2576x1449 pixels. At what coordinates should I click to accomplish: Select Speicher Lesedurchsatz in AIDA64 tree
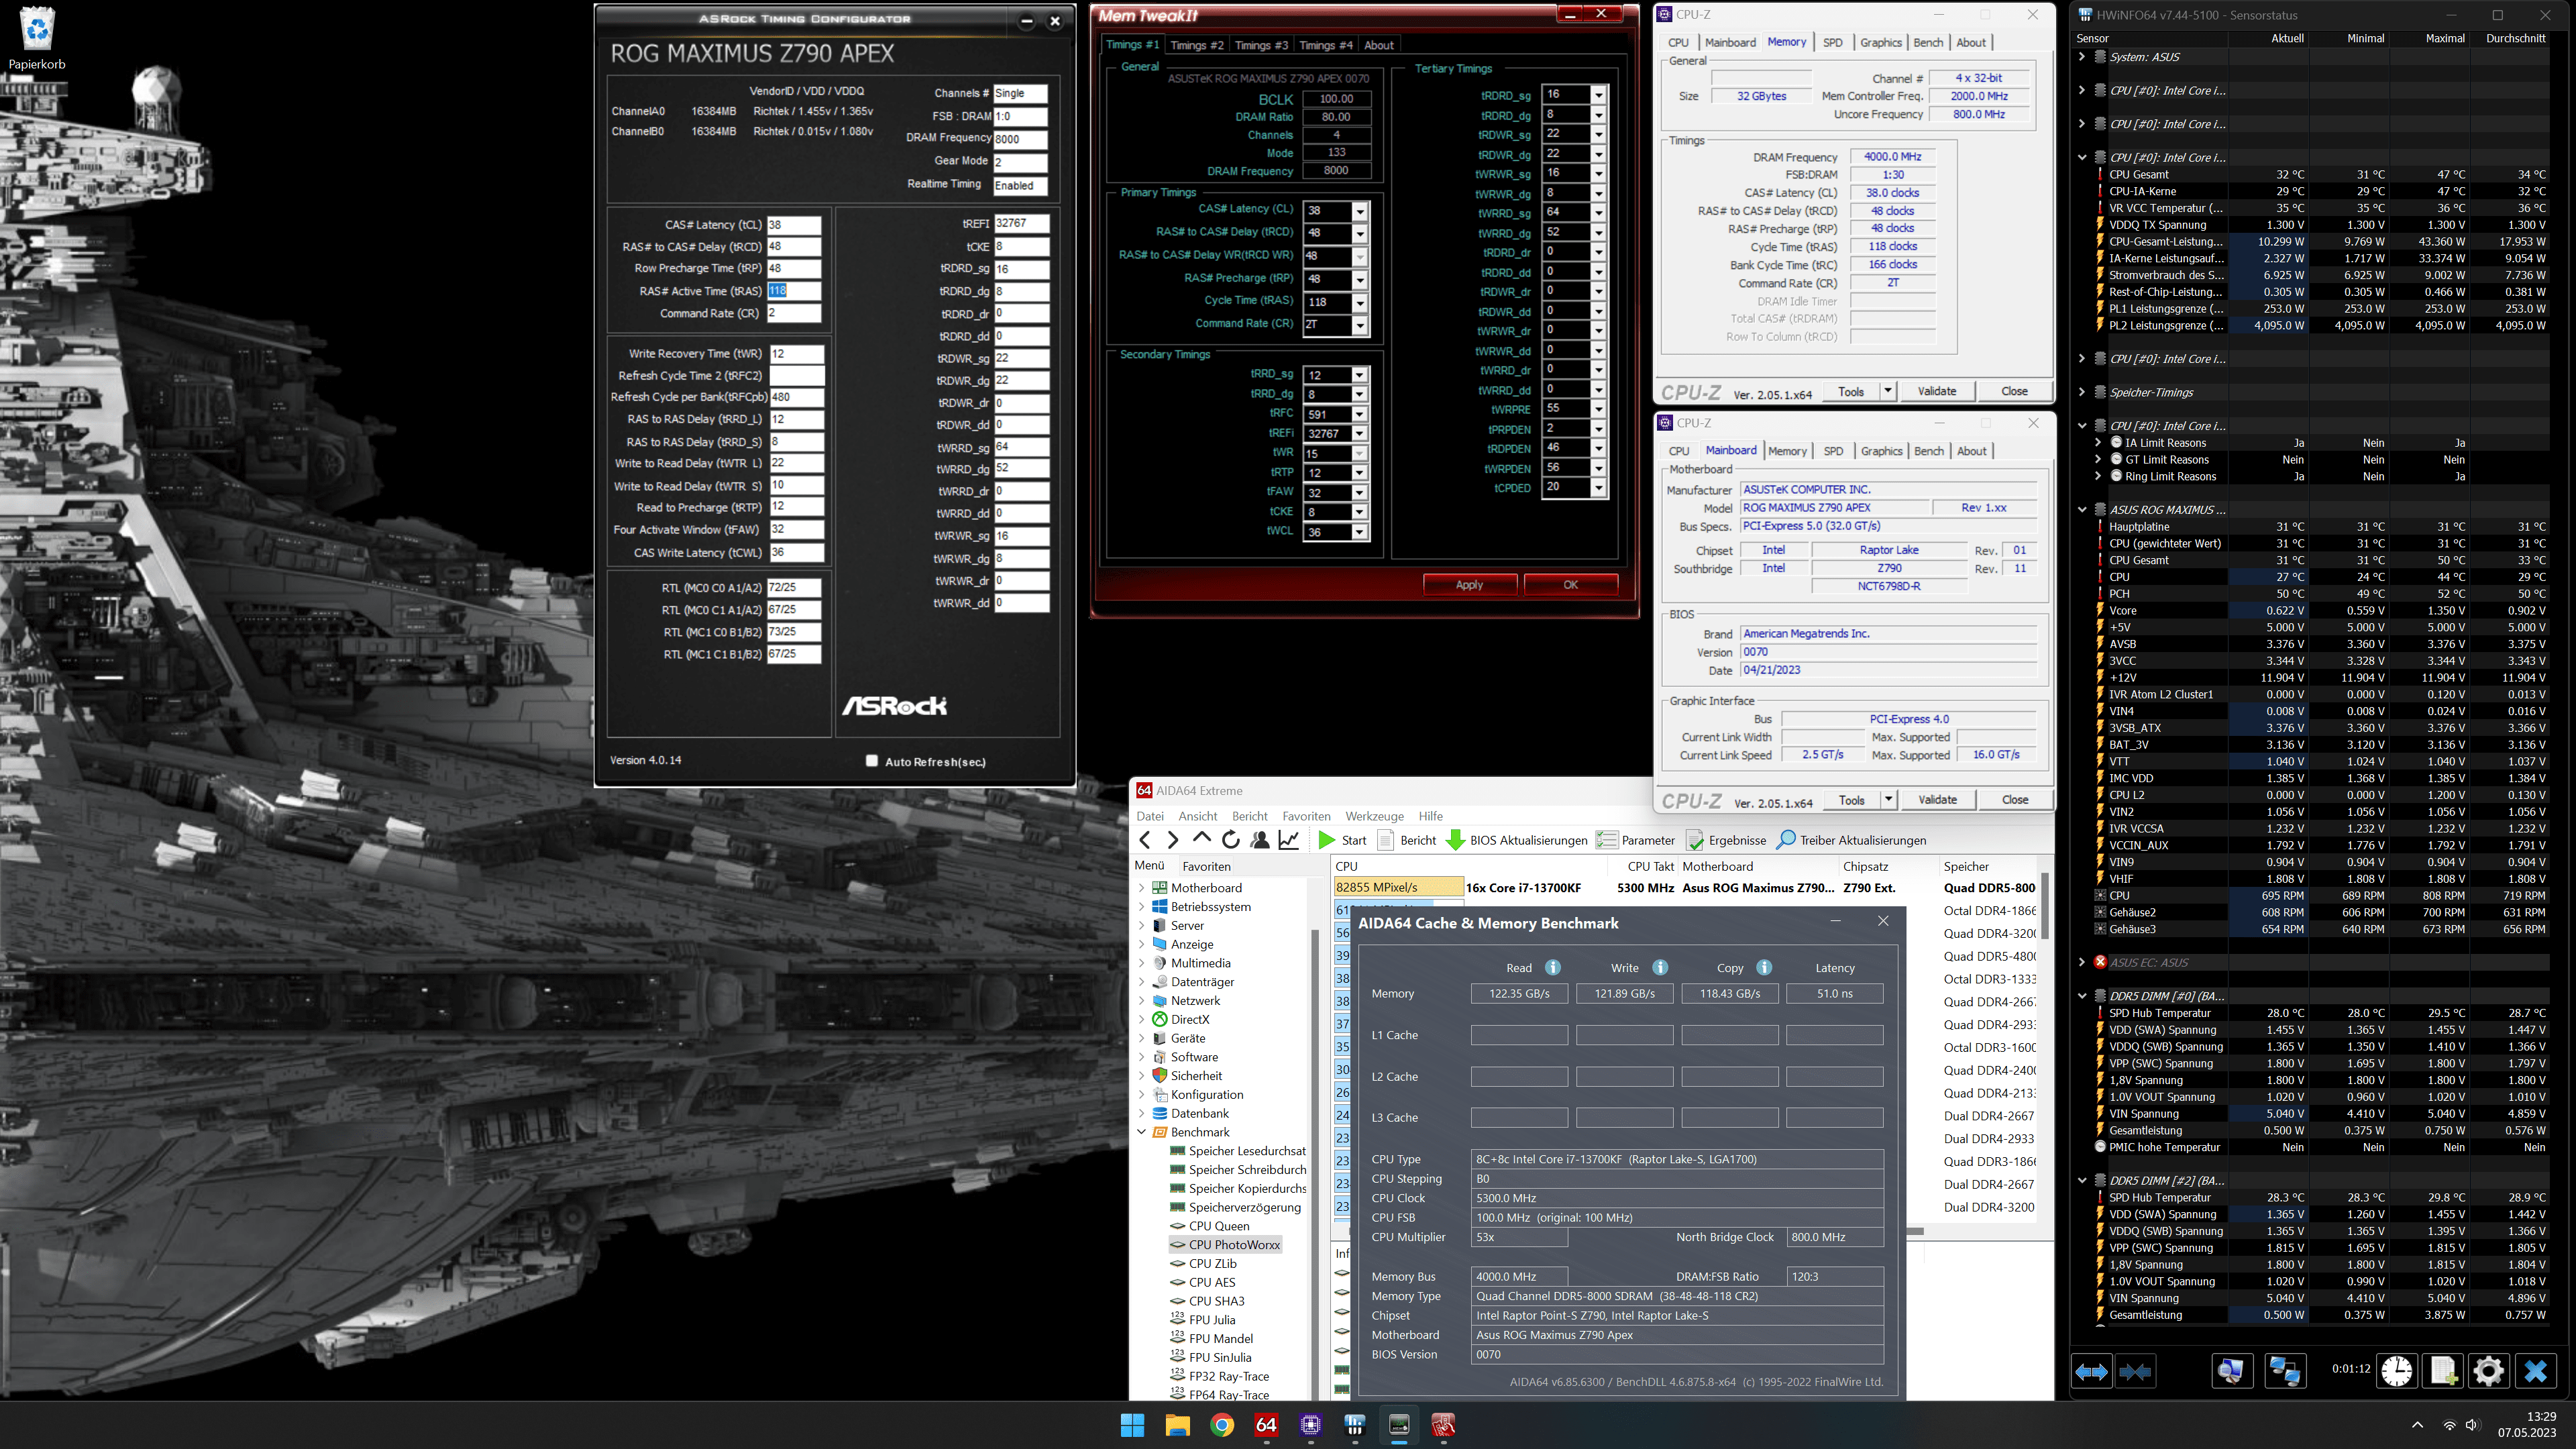pyautogui.click(x=1246, y=1151)
